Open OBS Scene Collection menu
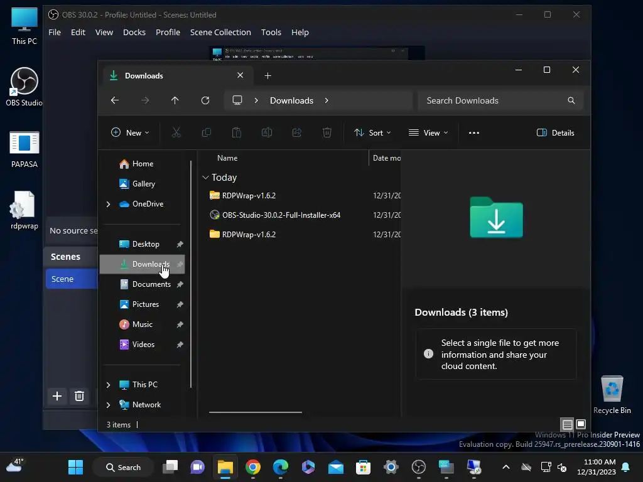The width and height of the screenshot is (643, 482). 220,33
